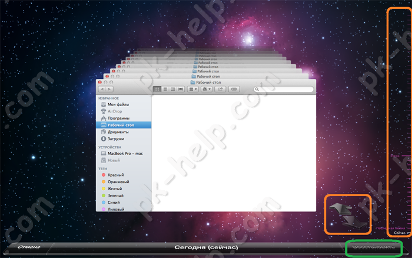Select the Красный tag

tap(124, 175)
